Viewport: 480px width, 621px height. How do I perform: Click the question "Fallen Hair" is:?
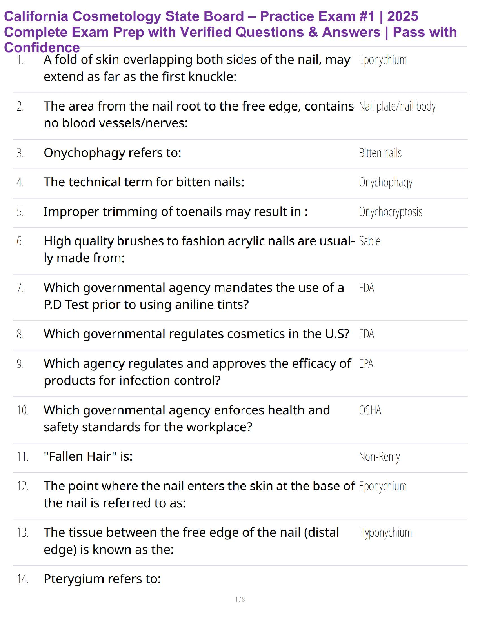[88, 457]
